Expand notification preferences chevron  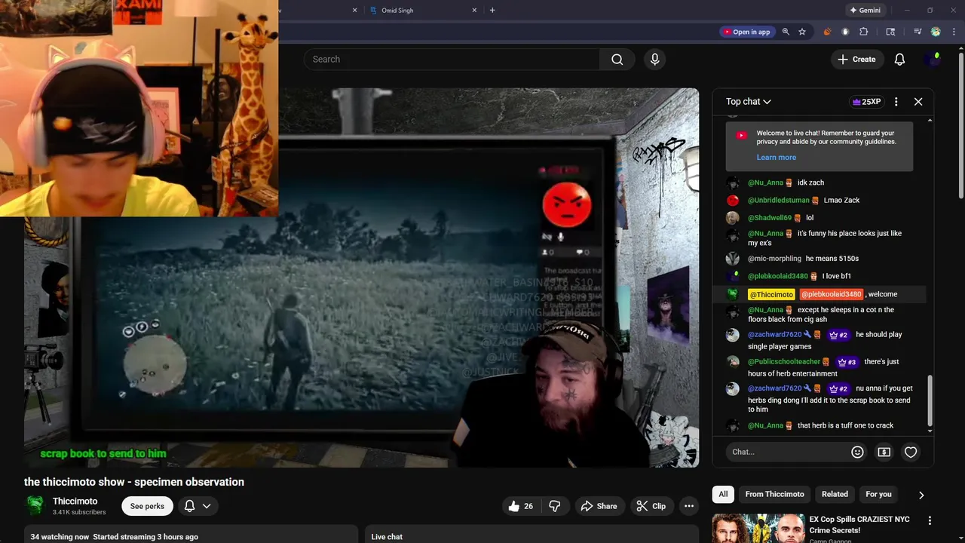207,506
